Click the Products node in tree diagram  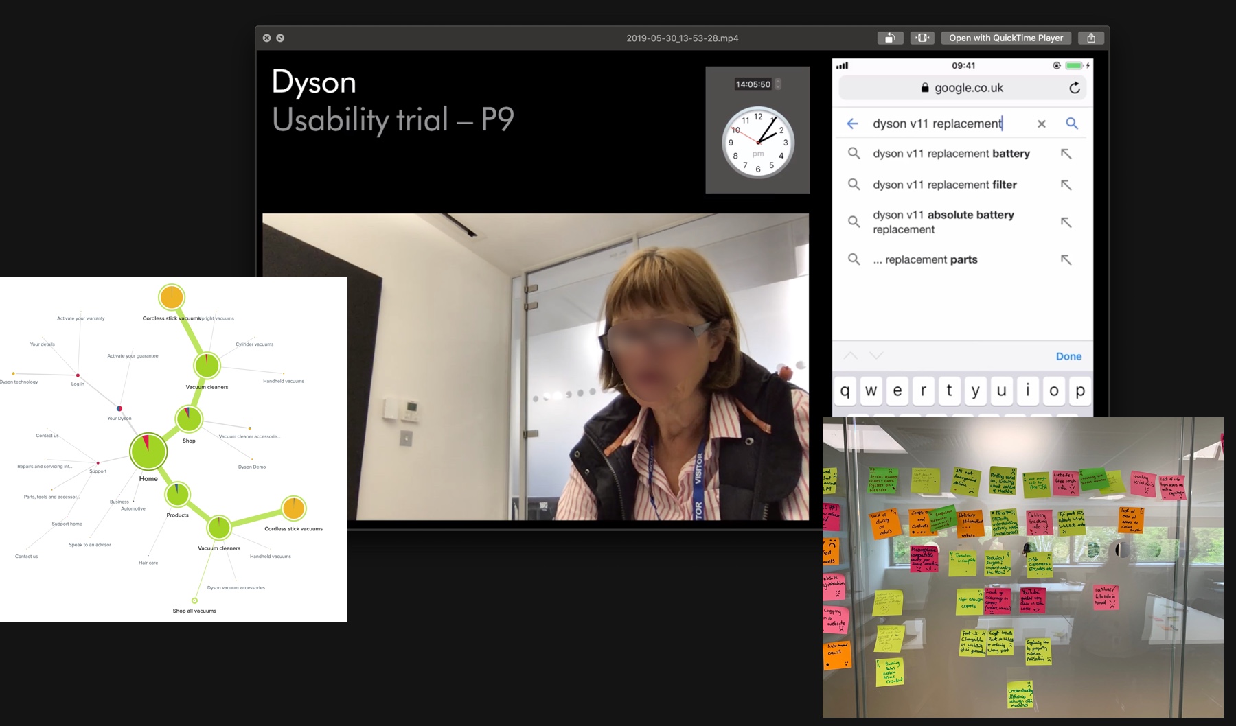point(177,494)
